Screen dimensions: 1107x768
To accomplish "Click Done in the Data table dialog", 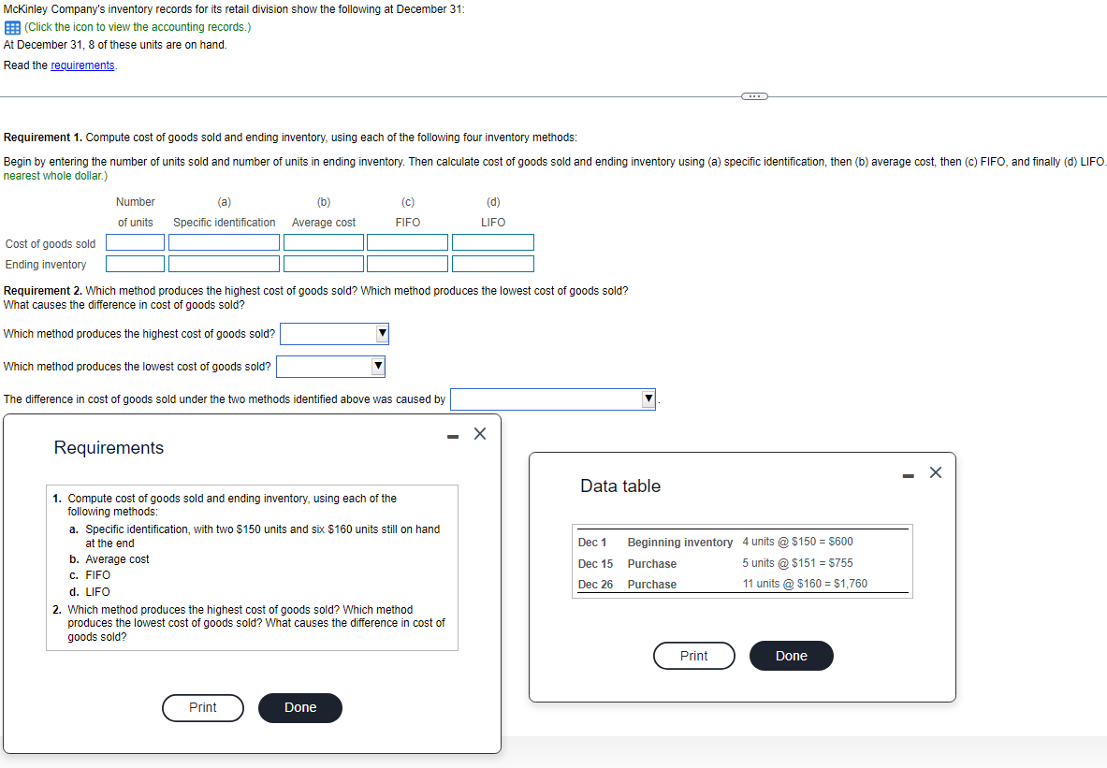I will click(x=792, y=656).
